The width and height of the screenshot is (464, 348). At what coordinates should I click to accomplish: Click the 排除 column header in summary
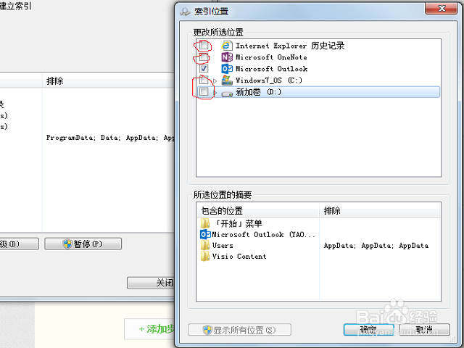point(380,210)
